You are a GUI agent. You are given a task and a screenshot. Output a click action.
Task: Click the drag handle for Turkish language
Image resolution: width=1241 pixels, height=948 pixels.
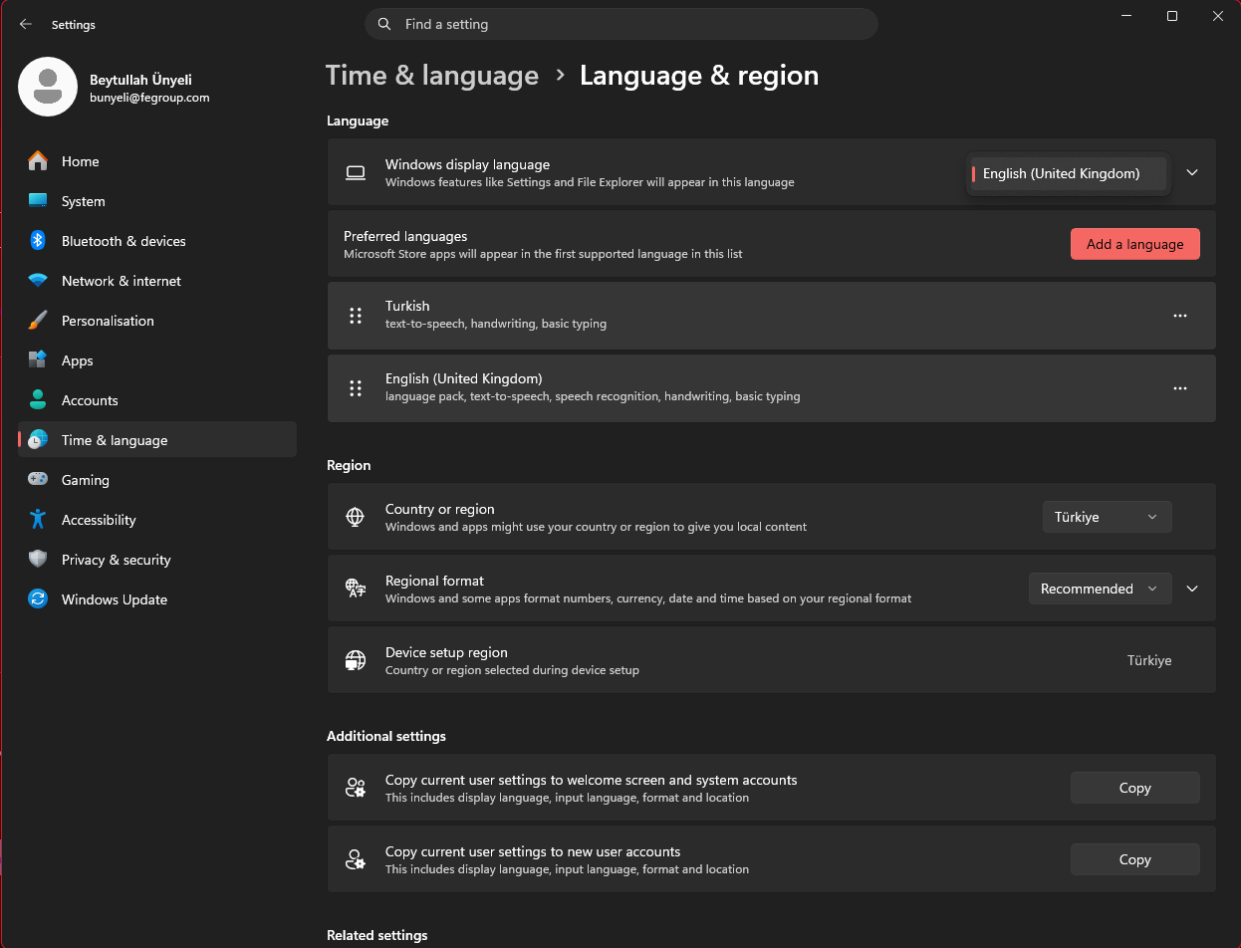(356, 316)
